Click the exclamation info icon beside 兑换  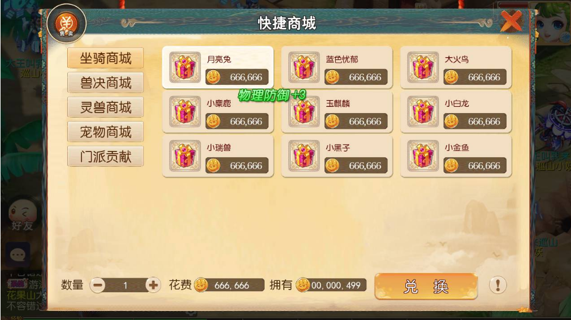(498, 285)
